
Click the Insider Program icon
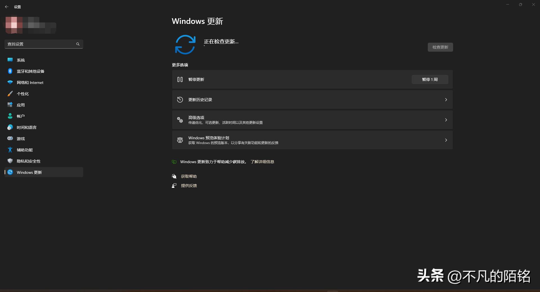(x=180, y=140)
